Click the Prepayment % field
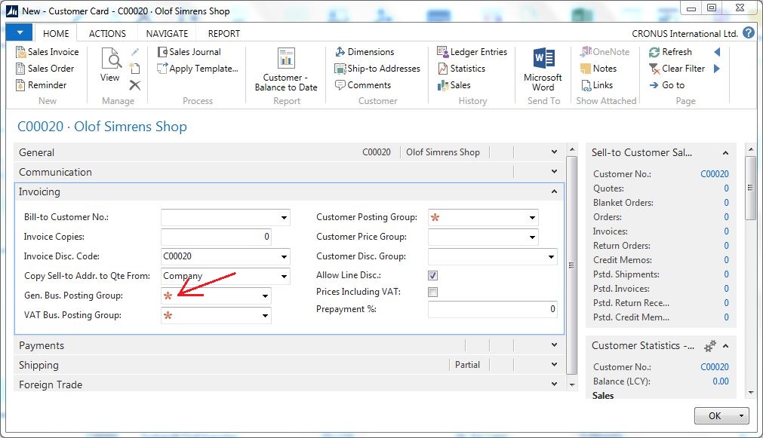The width and height of the screenshot is (763, 438). point(493,309)
